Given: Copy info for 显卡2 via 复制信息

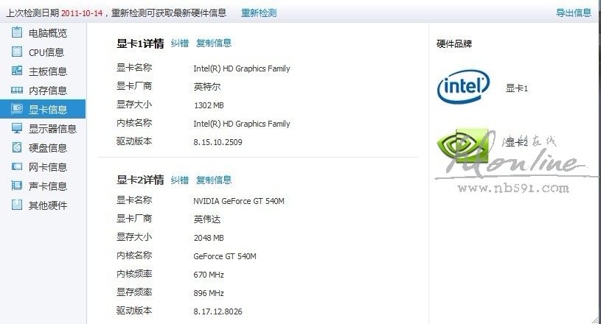Looking at the screenshot, I should (x=214, y=180).
